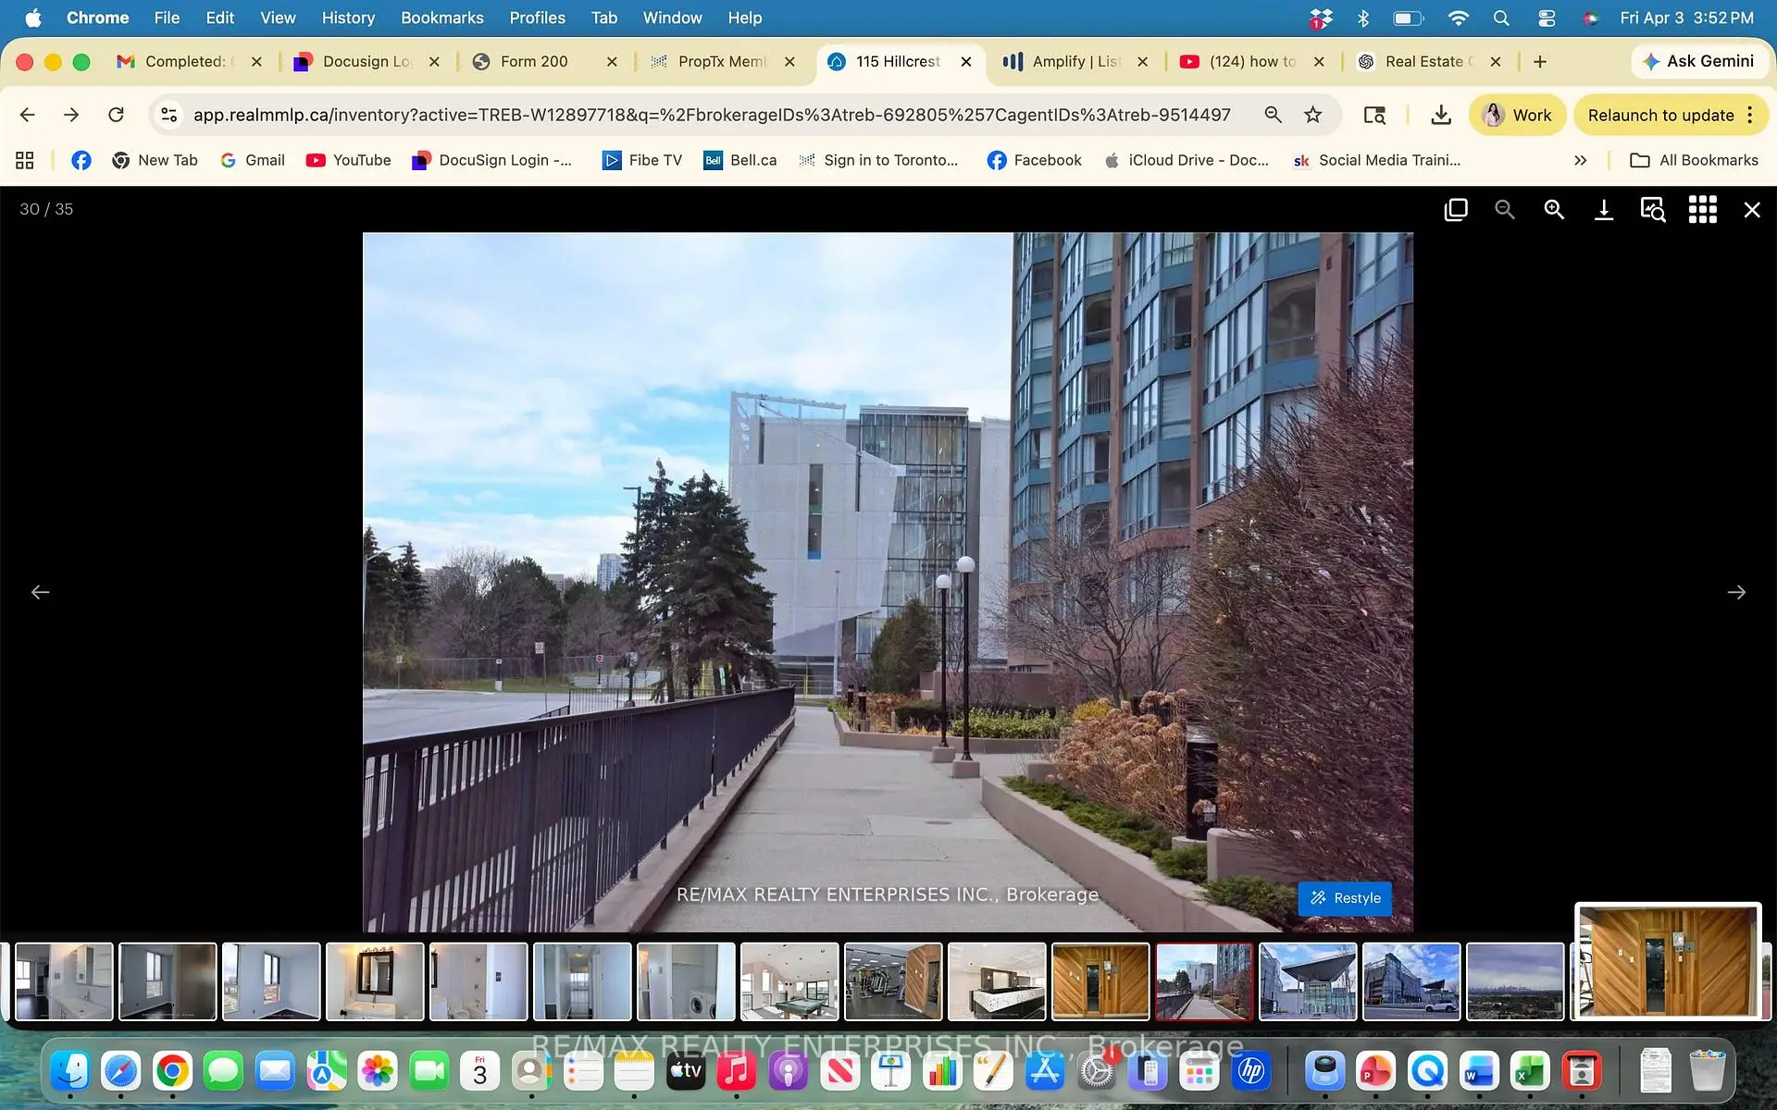This screenshot has width=1777, height=1110.
Task: Click the zoom in magnifier icon
Action: [1554, 210]
